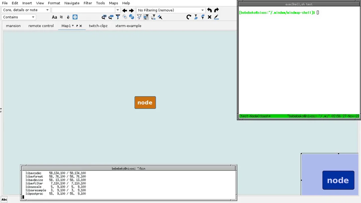Switch to the twitch-clipz tab
This screenshot has width=361, height=203.
coord(98,26)
